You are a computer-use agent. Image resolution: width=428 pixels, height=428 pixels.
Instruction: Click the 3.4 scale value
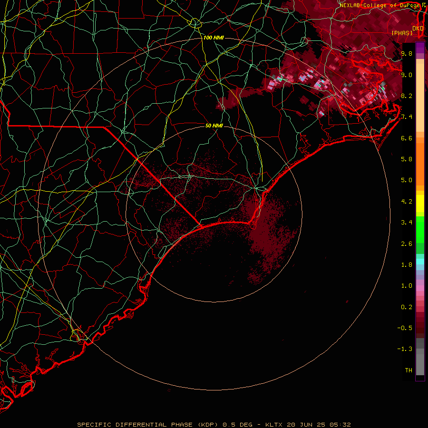click(407, 223)
